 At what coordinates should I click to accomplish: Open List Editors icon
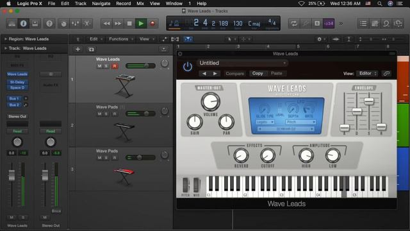363,24
